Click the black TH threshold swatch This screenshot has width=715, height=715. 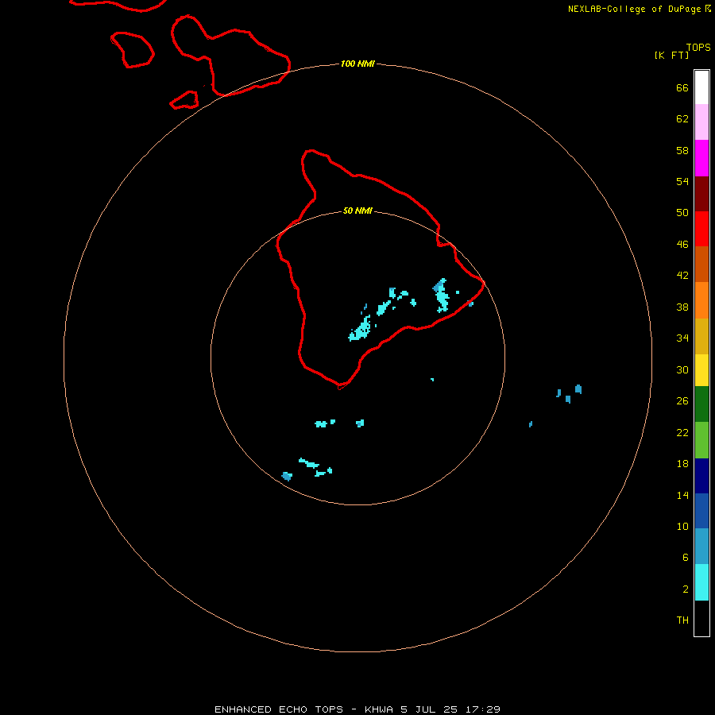701,618
